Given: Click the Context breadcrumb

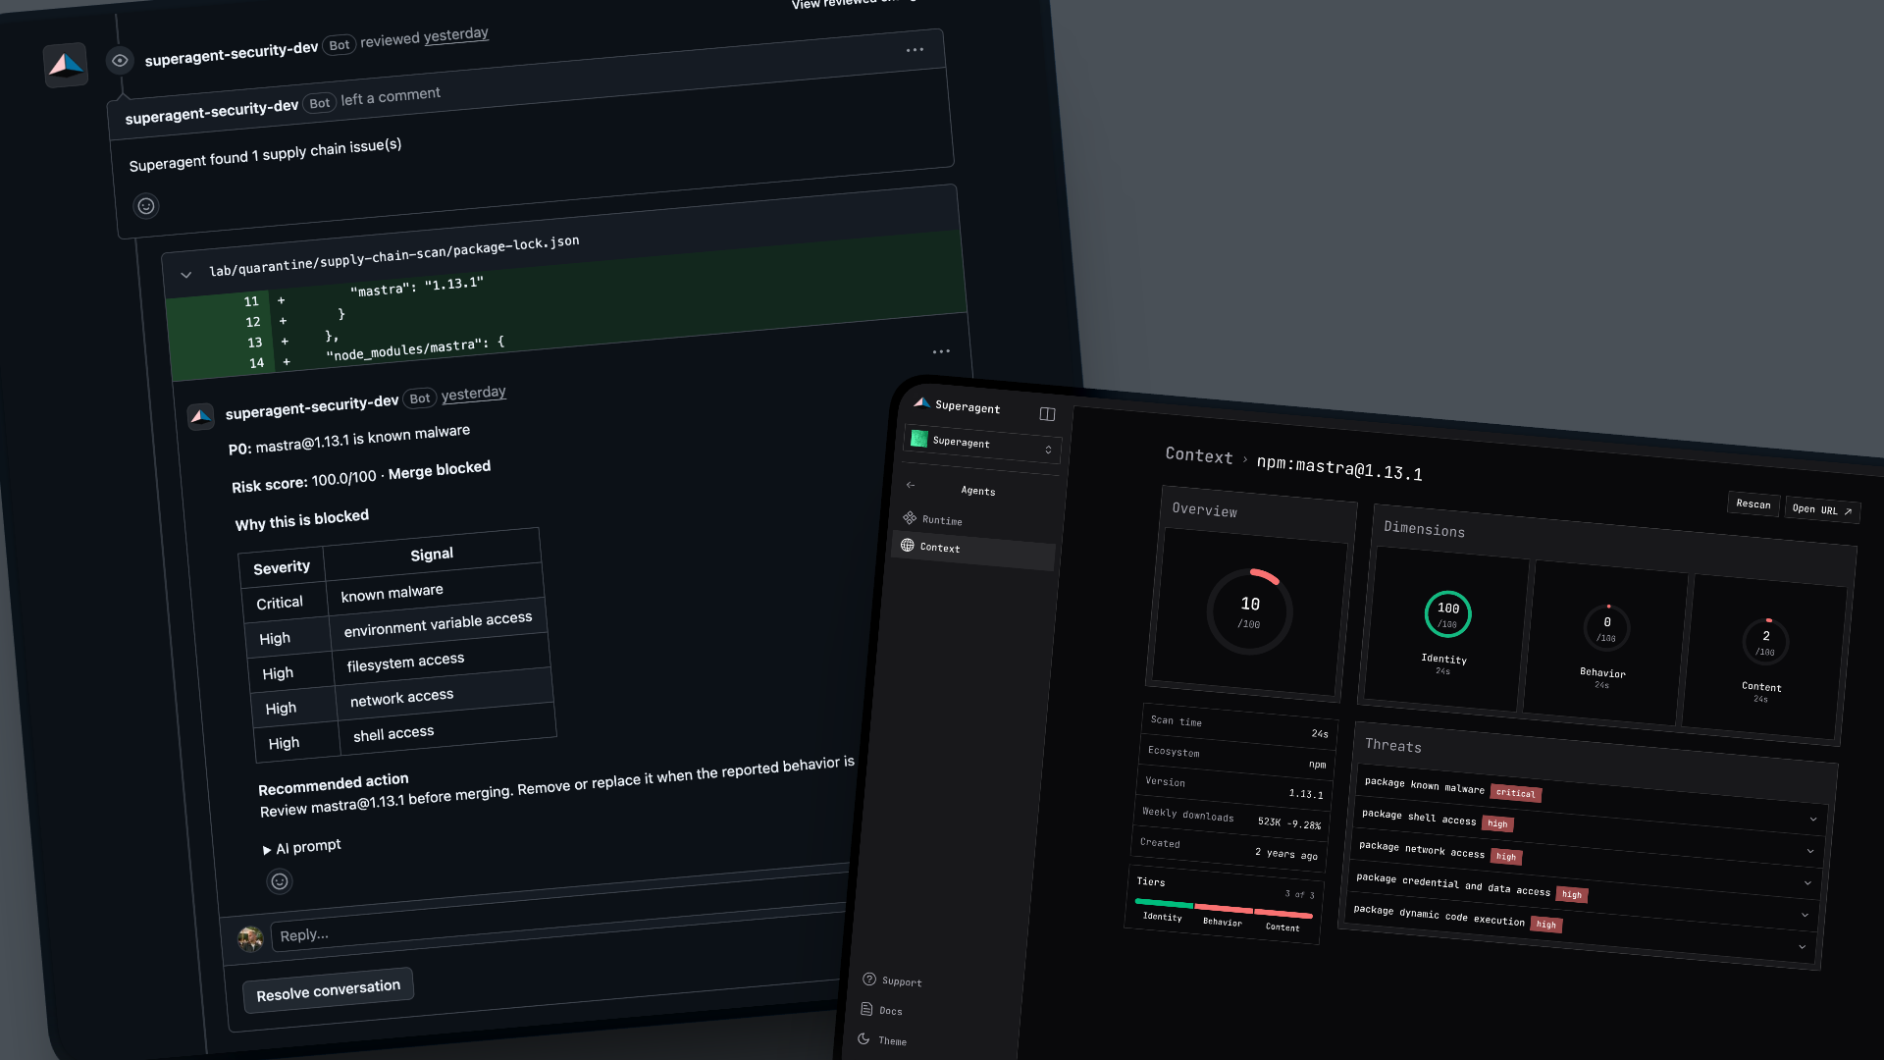Looking at the screenshot, I should tap(1199, 455).
